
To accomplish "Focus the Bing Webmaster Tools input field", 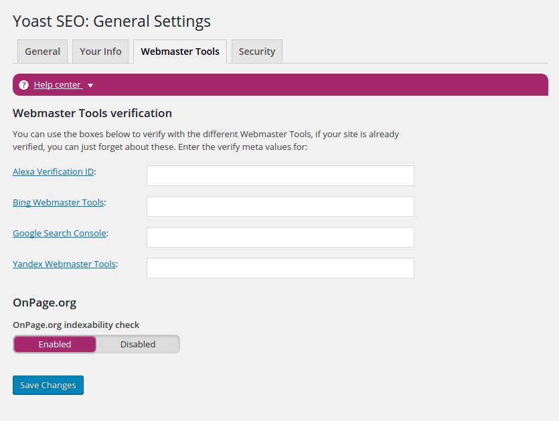I will [281, 206].
